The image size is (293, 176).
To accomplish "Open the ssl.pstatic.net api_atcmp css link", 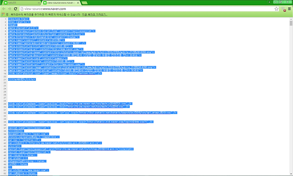I will 126,113.
